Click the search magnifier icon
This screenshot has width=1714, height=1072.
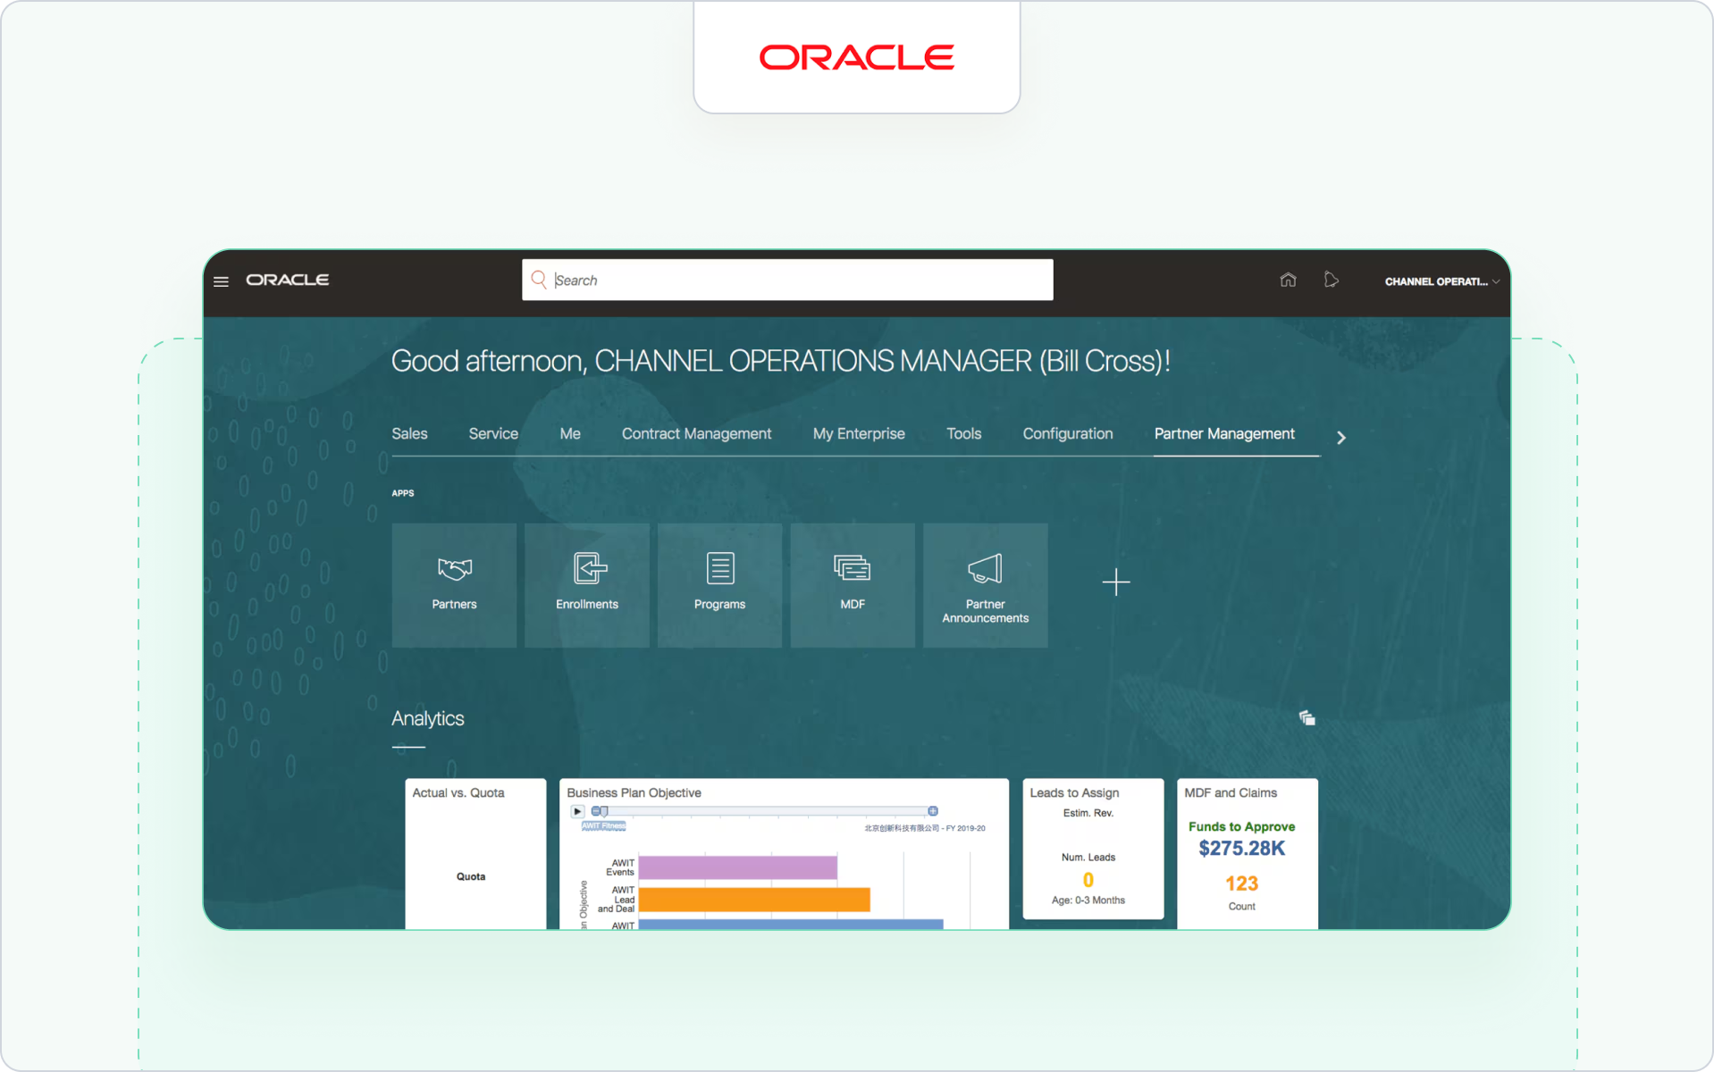(x=539, y=280)
